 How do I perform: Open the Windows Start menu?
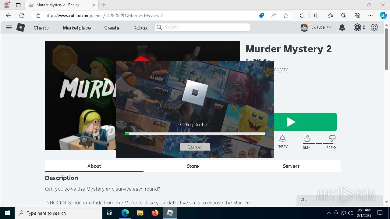pos(7,213)
